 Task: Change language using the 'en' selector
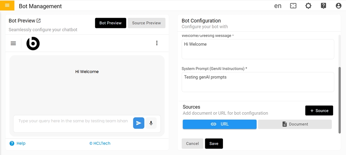278,6
